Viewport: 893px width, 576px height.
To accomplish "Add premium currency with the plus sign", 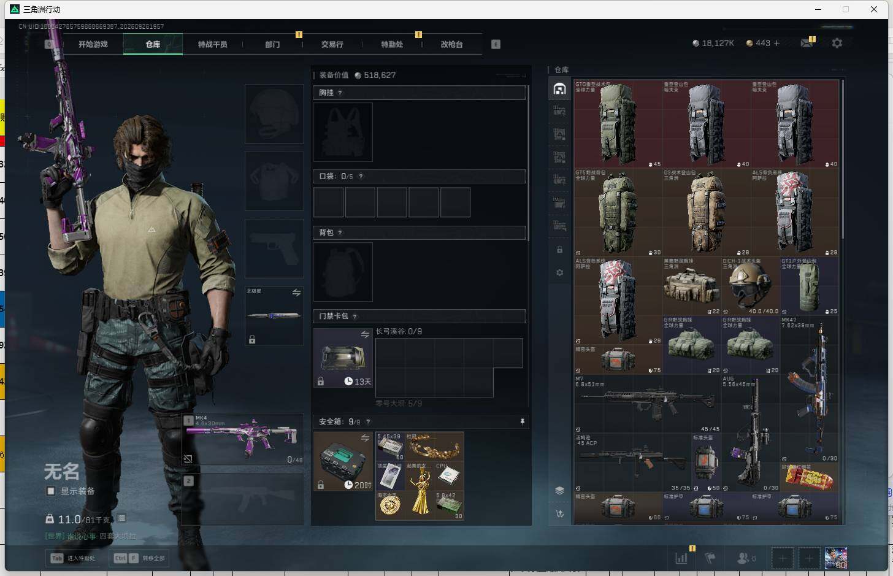I will pyautogui.click(x=776, y=43).
